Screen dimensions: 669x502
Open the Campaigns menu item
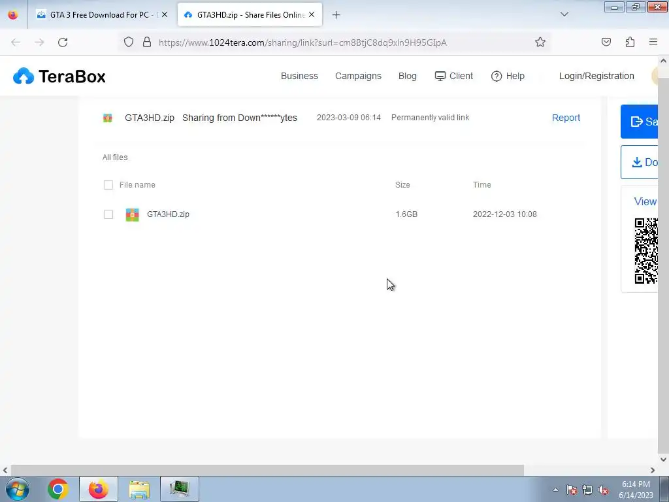click(358, 76)
